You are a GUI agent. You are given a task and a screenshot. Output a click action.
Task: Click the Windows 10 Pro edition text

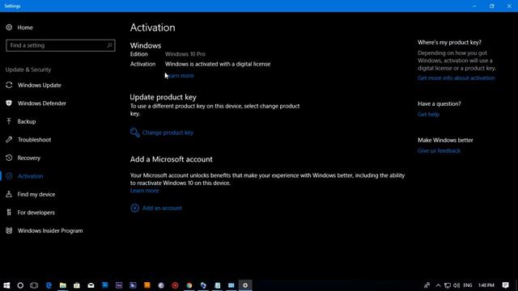tap(185, 54)
